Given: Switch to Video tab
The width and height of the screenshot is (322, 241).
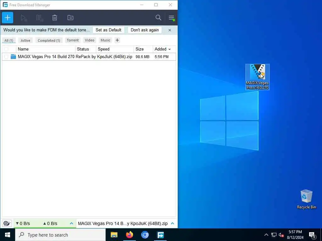Looking at the screenshot, I should tap(90, 40).
